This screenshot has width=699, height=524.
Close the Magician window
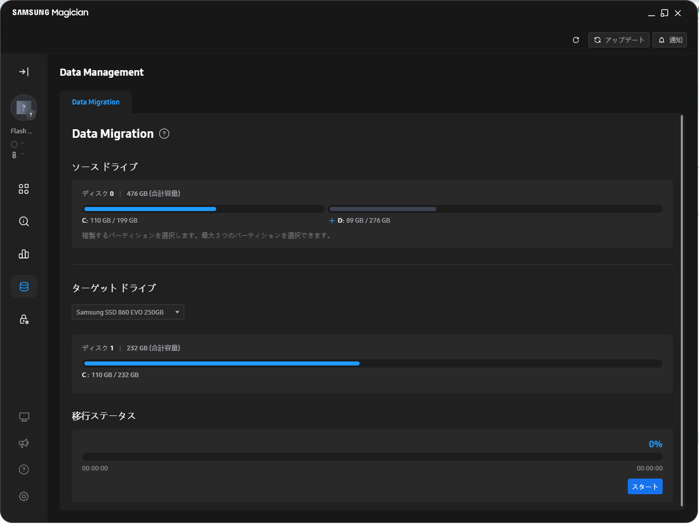678,13
